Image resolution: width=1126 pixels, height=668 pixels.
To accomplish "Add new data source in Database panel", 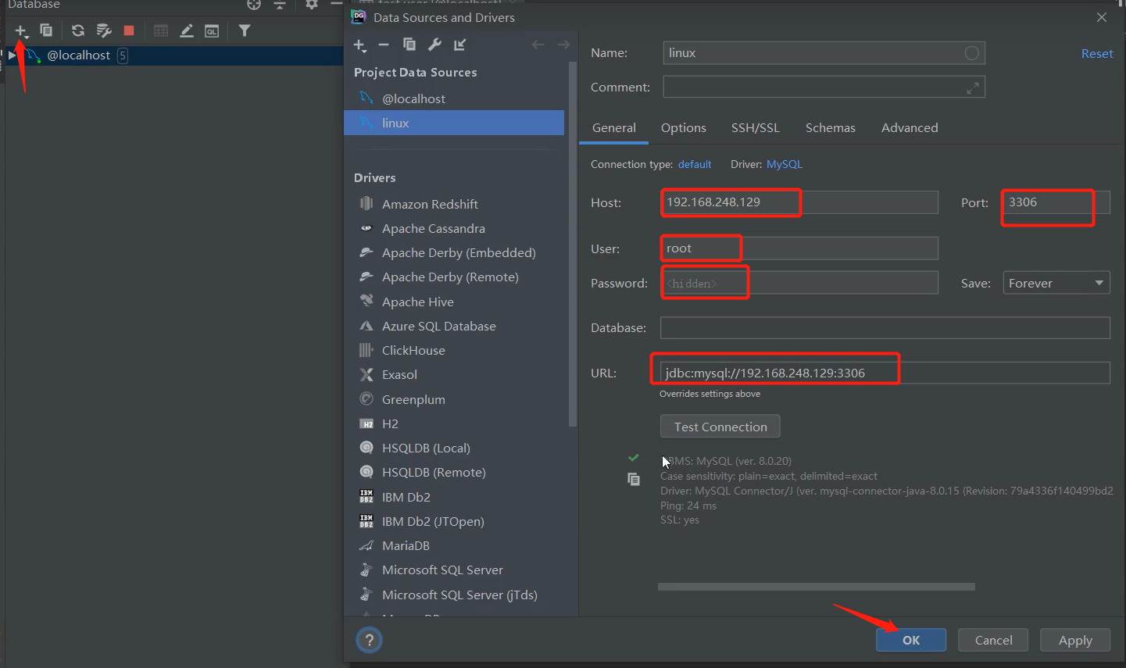I will pyautogui.click(x=21, y=30).
